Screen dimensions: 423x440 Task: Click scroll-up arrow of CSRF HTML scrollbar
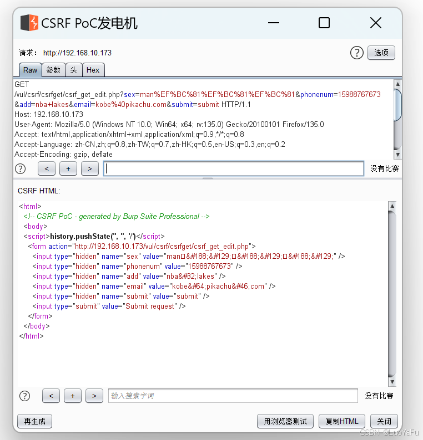(392, 206)
